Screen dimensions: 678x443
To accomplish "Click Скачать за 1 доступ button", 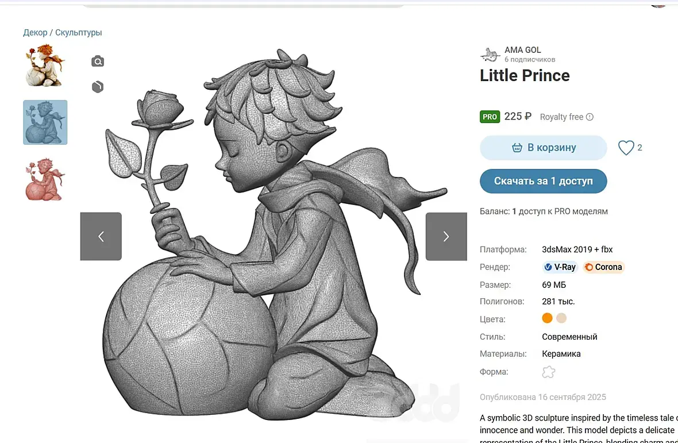I will pos(543,181).
